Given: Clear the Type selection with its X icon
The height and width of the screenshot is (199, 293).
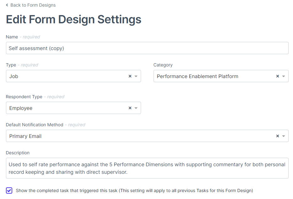Looking at the screenshot, I should click(130, 76).
